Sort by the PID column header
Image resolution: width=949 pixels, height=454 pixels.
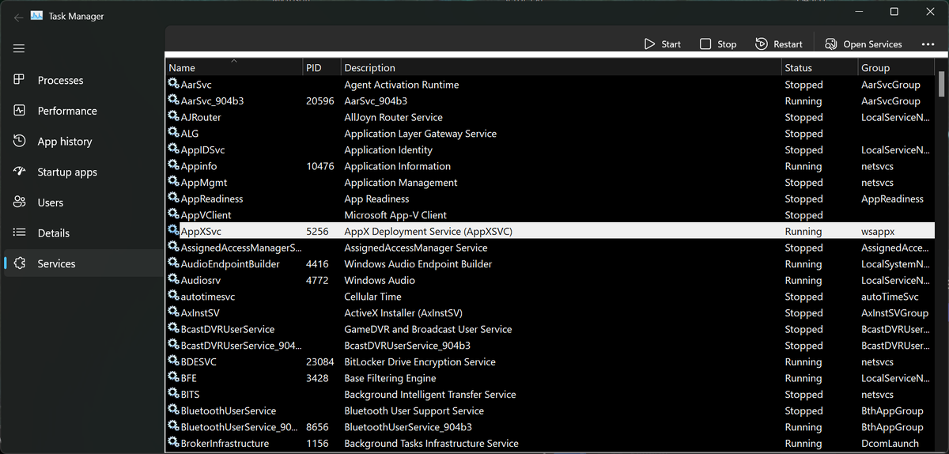[322, 68]
